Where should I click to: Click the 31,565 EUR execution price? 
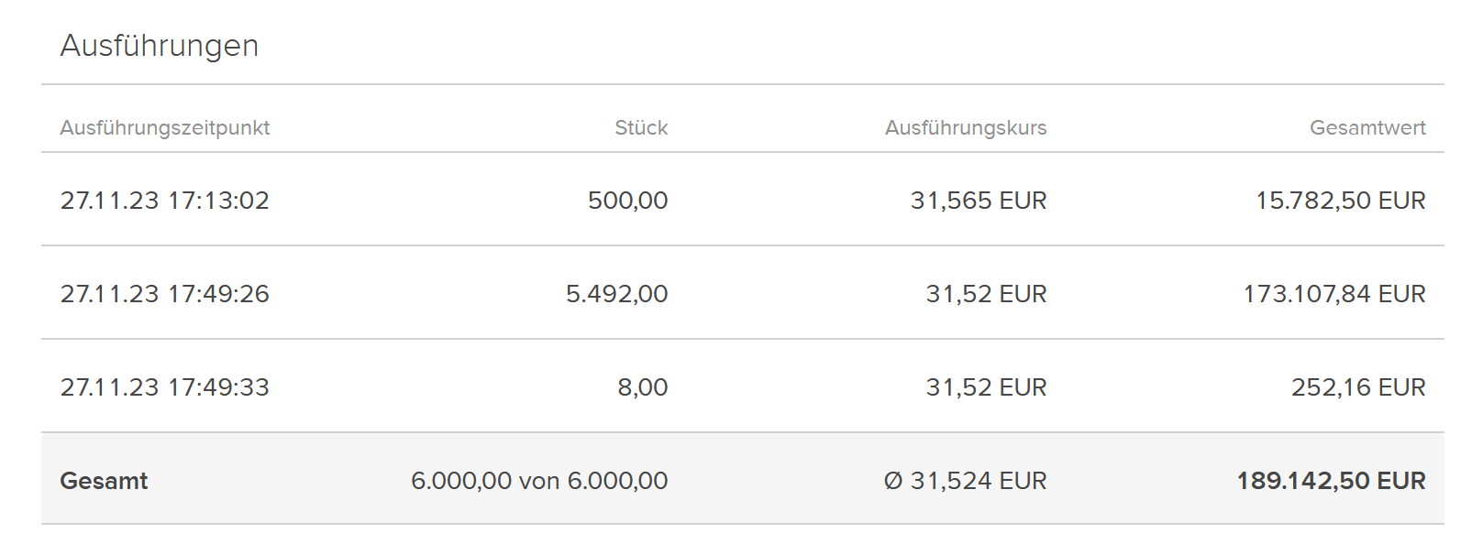tap(979, 201)
